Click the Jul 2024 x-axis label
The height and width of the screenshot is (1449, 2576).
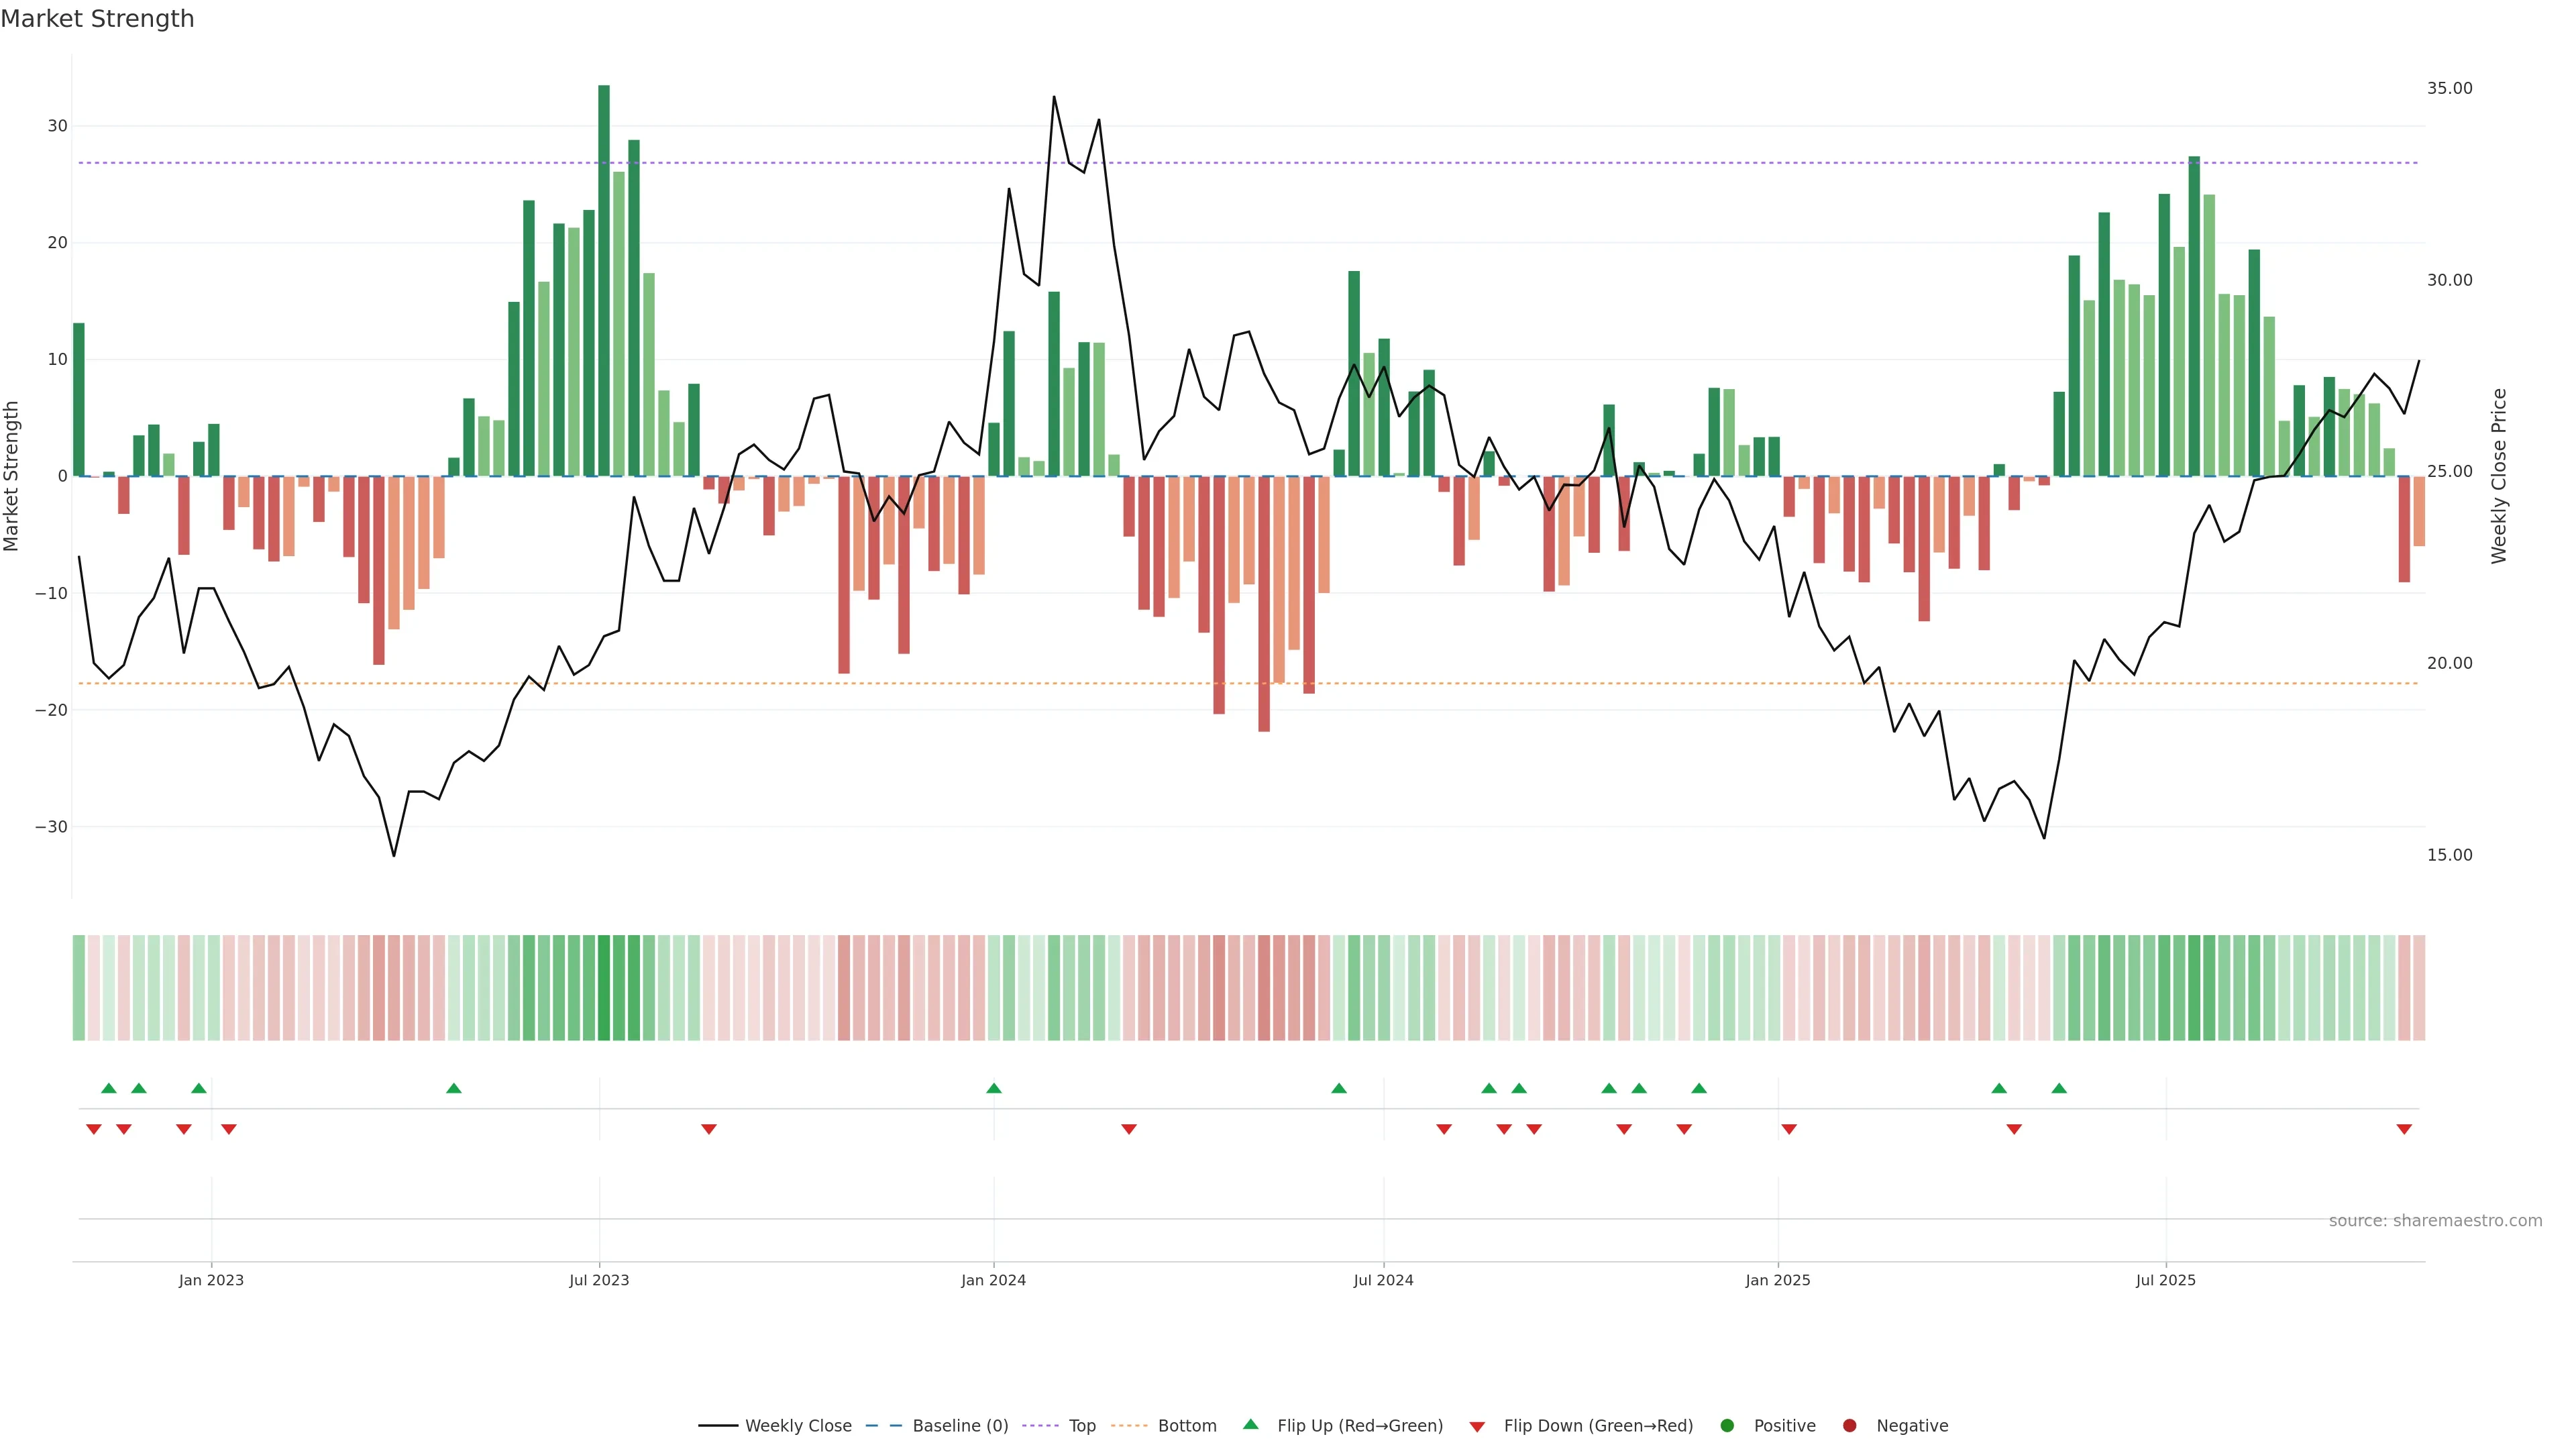pyautogui.click(x=1383, y=1280)
